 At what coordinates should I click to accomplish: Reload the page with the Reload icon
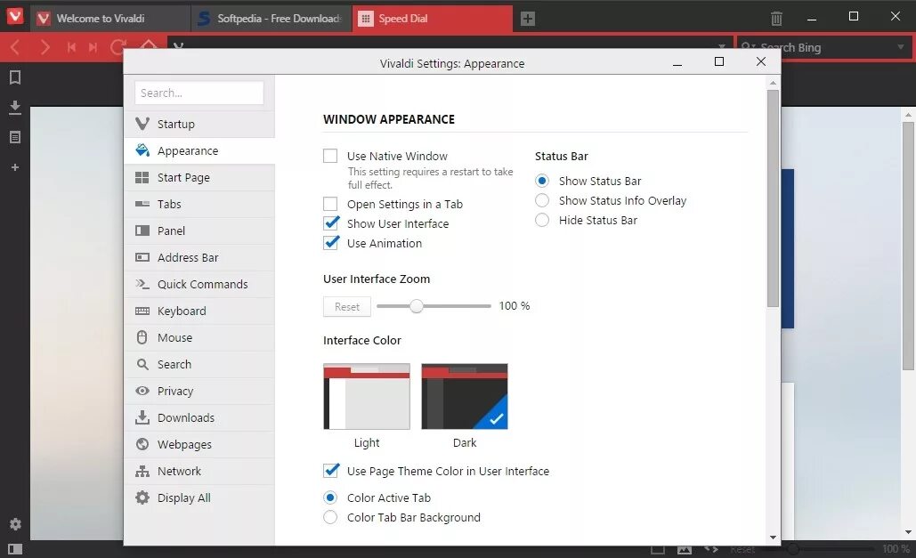point(118,47)
